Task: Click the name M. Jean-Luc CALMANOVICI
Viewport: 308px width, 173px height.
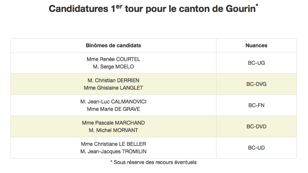Action: (x=113, y=102)
